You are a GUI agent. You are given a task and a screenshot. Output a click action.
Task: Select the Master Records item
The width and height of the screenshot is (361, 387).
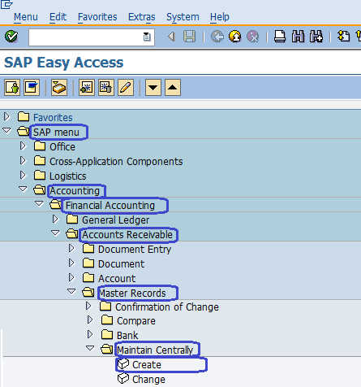[x=132, y=294]
